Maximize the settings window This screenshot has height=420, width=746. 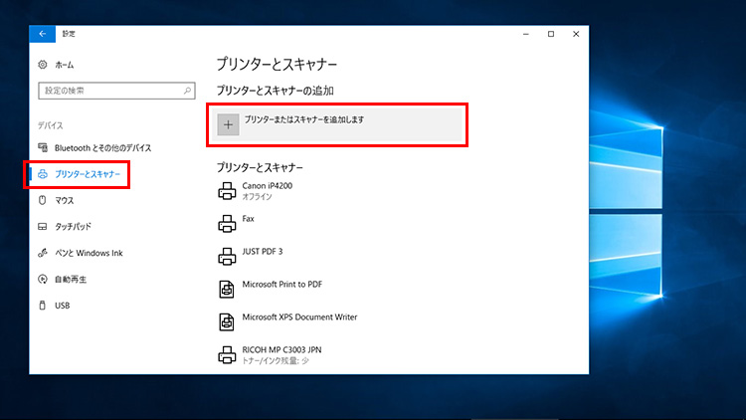551,34
